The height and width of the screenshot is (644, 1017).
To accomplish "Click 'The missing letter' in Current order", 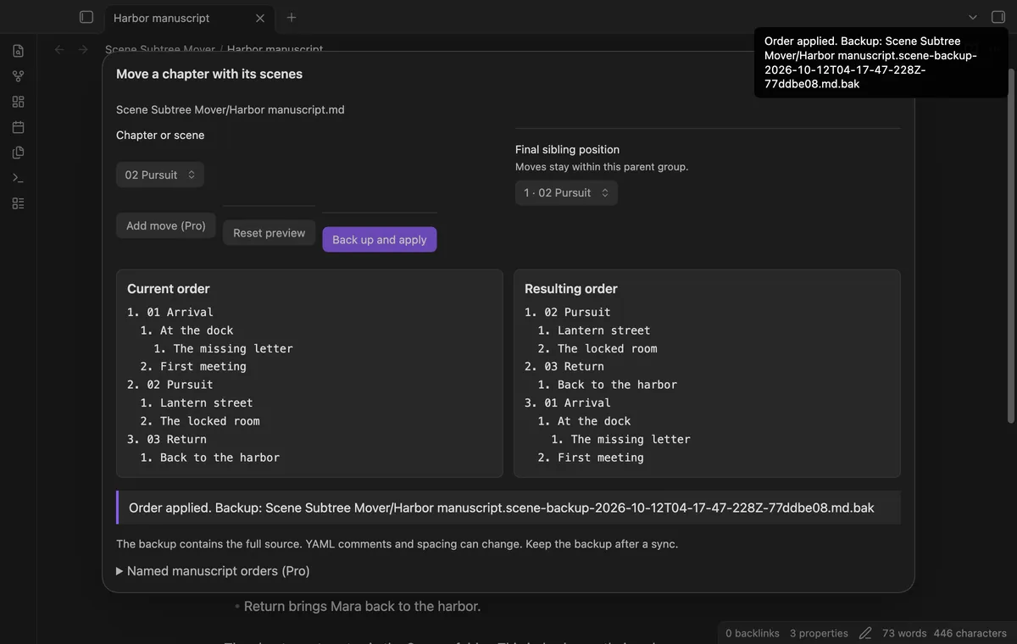I will (233, 348).
